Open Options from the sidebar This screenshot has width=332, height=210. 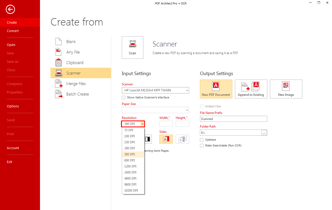tap(20, 106)
